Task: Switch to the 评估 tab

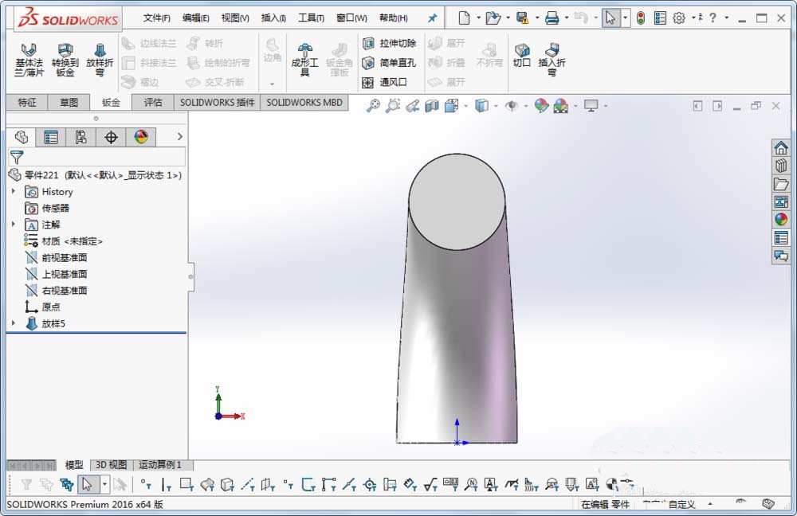Action: tap(152, 103)
